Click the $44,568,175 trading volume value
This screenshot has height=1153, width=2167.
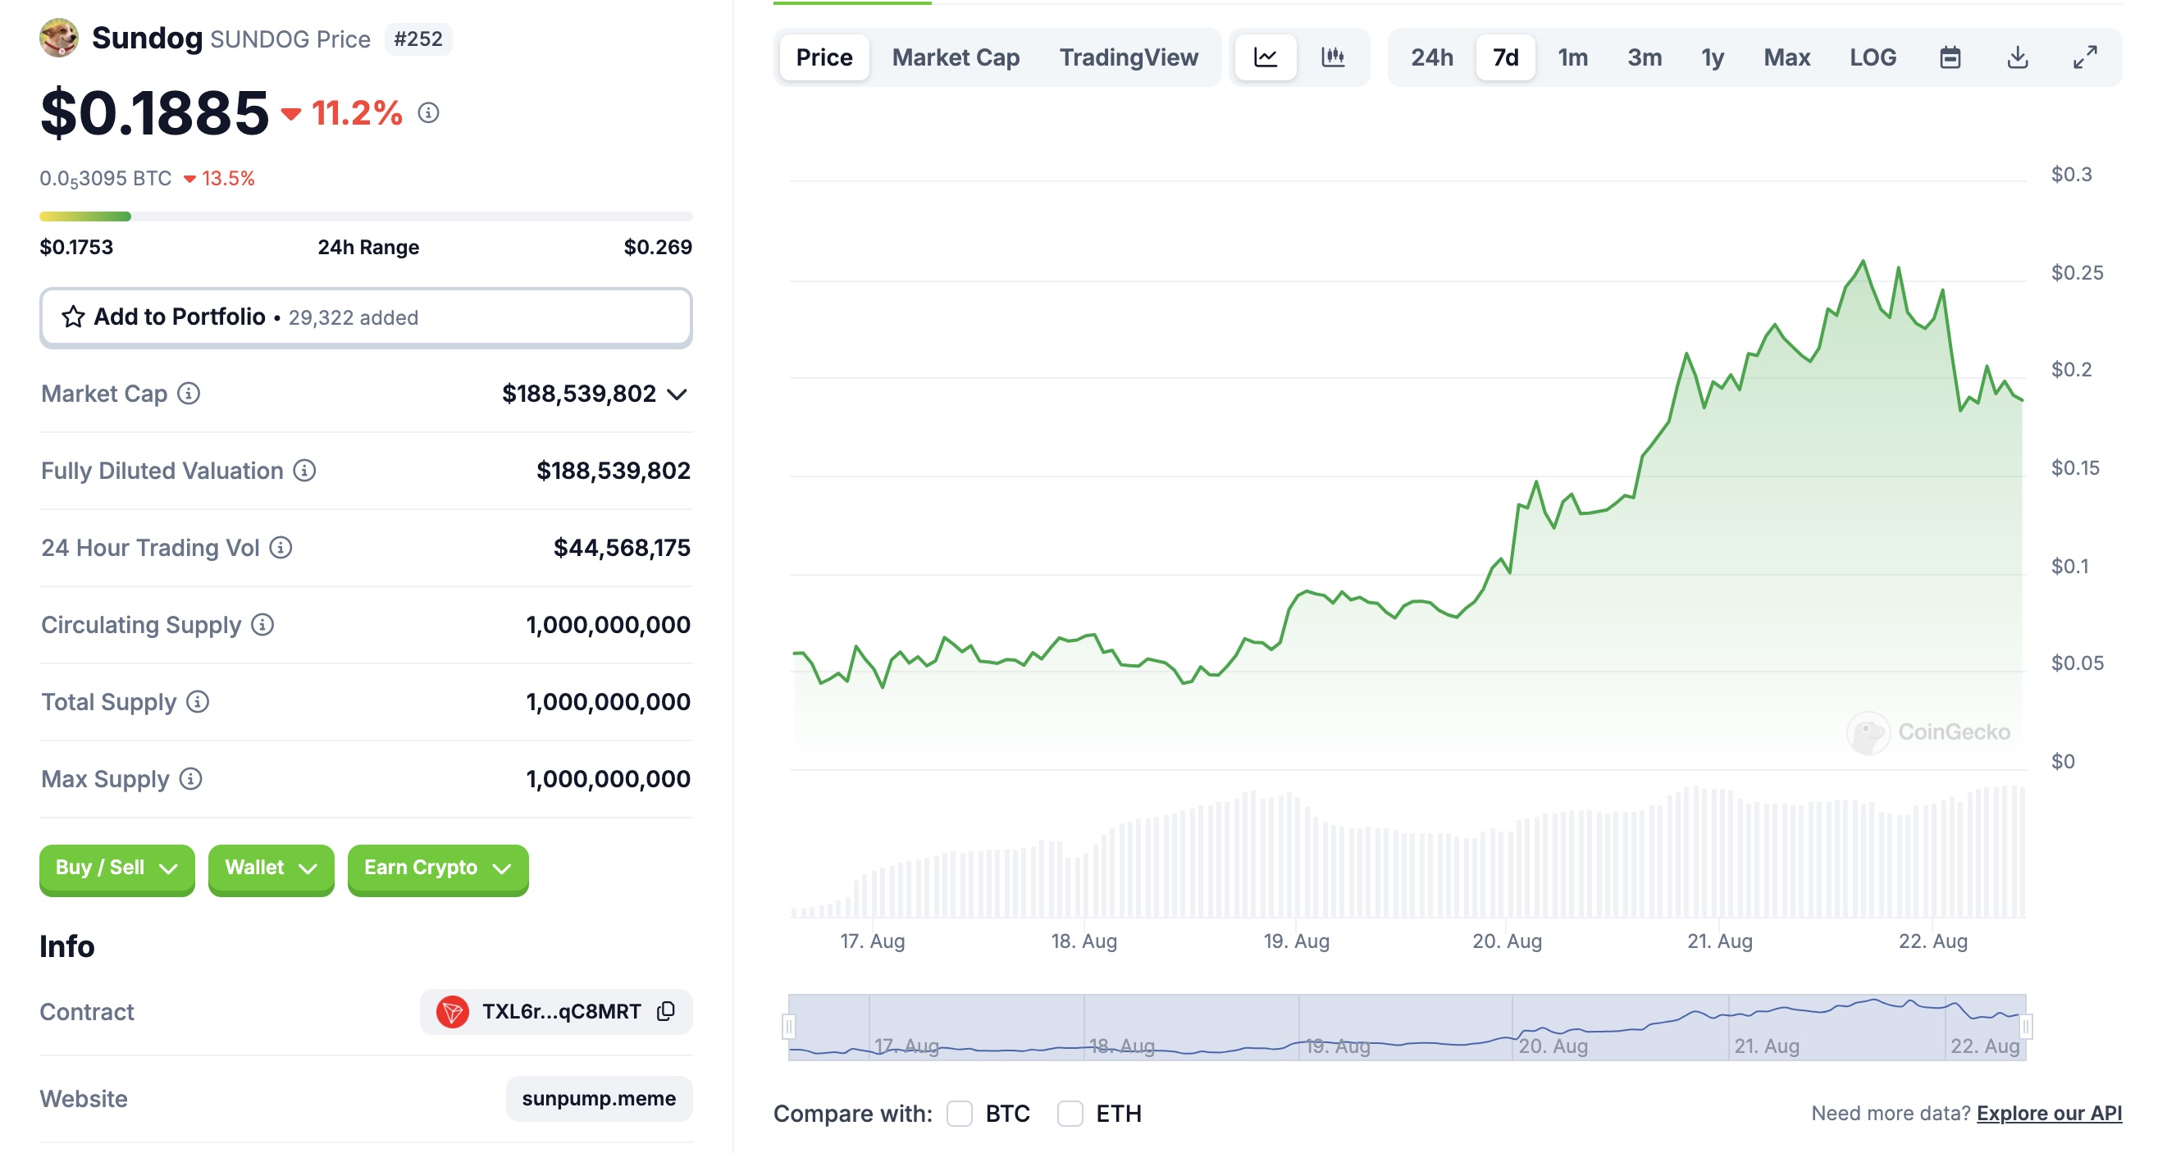click(622, 548)
